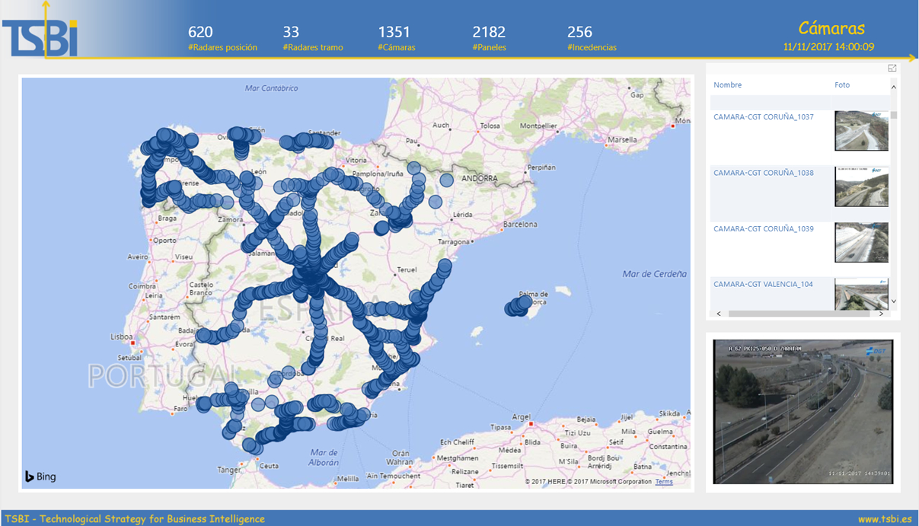Select the 620 #Radares posición card
Screen dimensions: 919x526
222,38
